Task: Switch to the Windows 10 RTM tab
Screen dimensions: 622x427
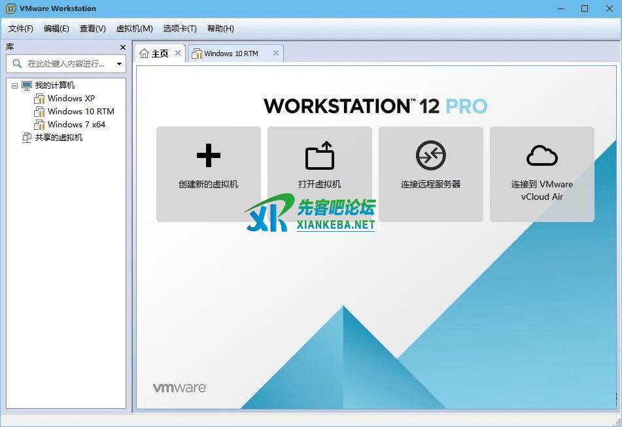Action: [231, 54]
